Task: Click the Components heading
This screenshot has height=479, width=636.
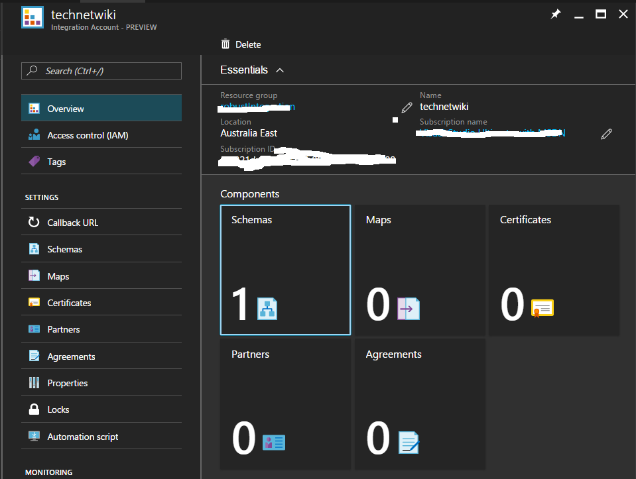Action: [x=250, y=193]
